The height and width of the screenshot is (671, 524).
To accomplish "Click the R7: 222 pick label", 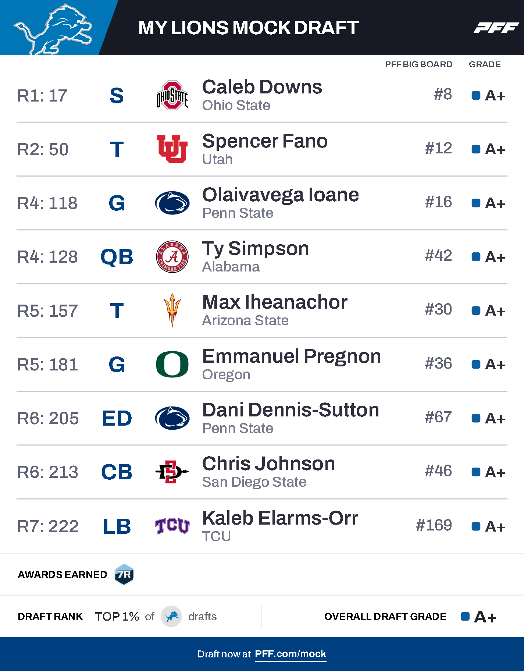I will click(48, 526).
